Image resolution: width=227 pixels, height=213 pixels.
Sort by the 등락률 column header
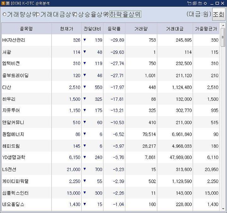tap(114, 29)
